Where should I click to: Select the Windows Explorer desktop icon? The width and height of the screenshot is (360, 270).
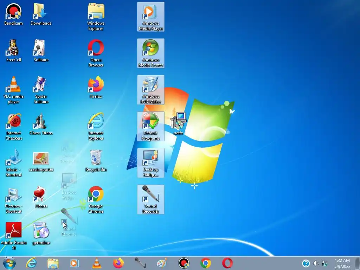pos(96,17)
